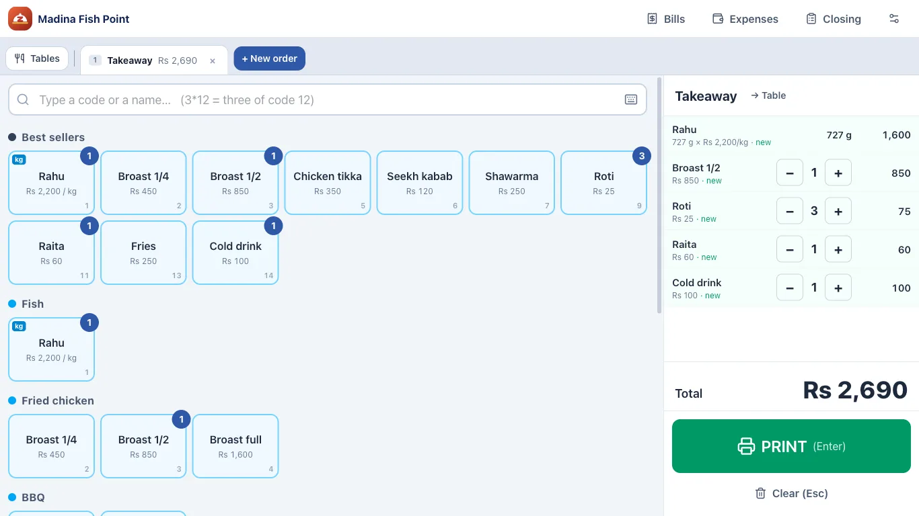Image resolution: width=919 pixels, height=516 pixels.
Task: Click the on-screen keyboard icon in search
Action: [631, 100]
